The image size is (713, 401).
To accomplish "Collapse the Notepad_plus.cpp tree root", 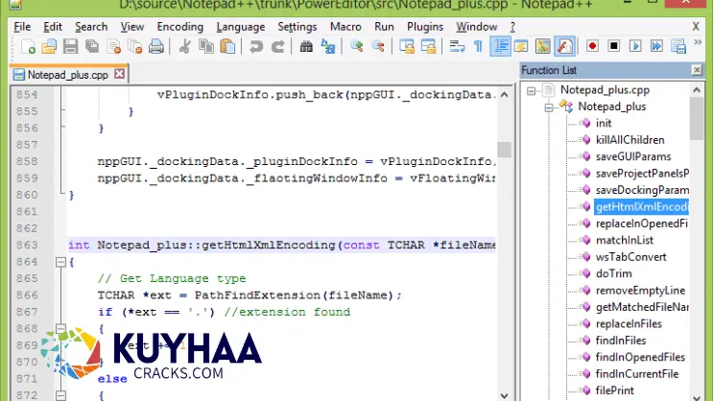I will point(531,91).
